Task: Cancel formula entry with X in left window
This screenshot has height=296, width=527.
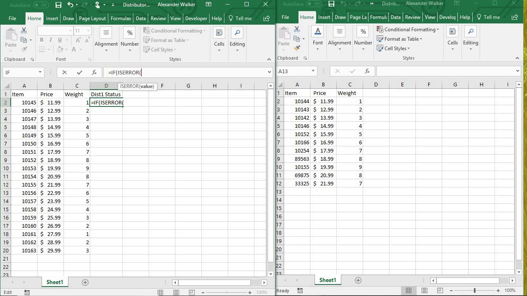Action: coord(64,72)
